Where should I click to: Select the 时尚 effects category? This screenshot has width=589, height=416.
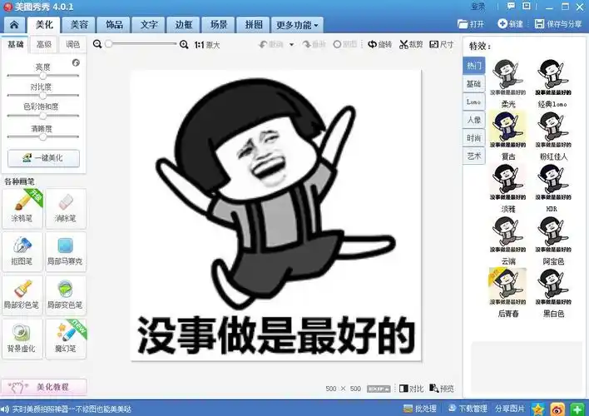point(473,137)
